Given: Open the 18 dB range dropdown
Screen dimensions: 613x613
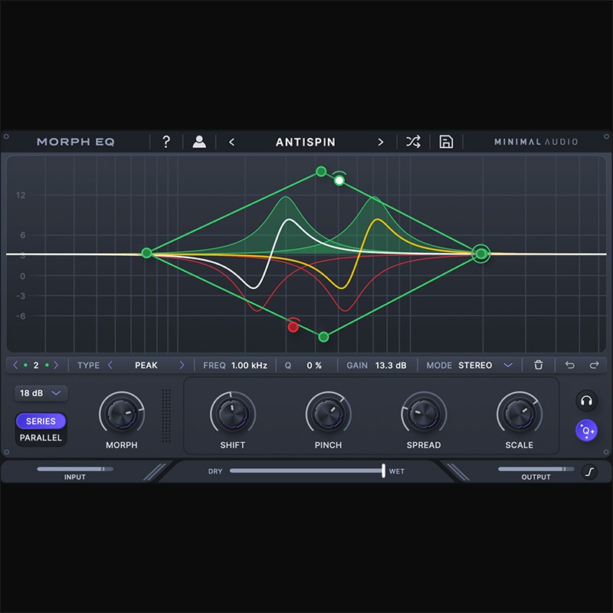Looking at the screenshot, I should click(41, 393).
